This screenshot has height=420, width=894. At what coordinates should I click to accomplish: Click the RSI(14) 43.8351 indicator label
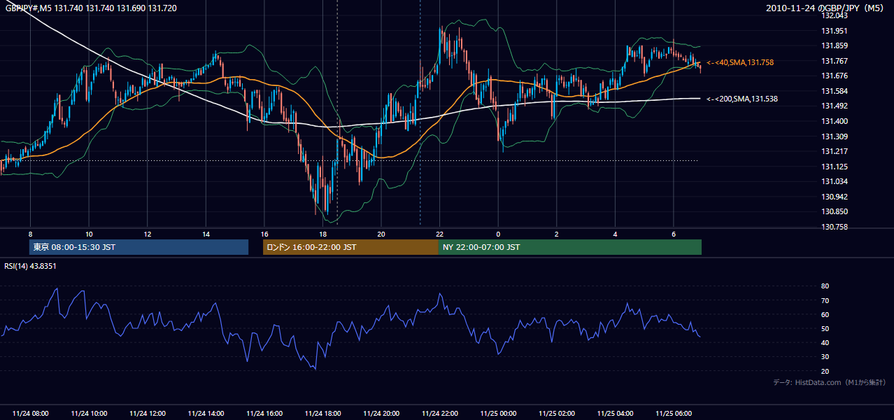[x=29, y=266]
